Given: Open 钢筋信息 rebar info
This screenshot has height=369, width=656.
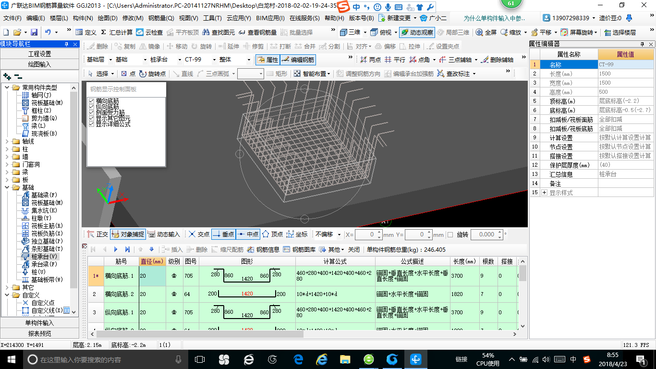Looking at the screenshot, I should point(263,249).
